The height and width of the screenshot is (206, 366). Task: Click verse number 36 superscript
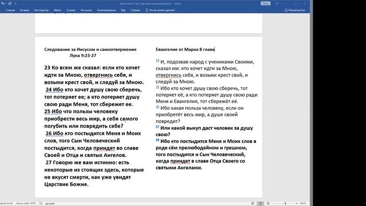click(158, 107)
